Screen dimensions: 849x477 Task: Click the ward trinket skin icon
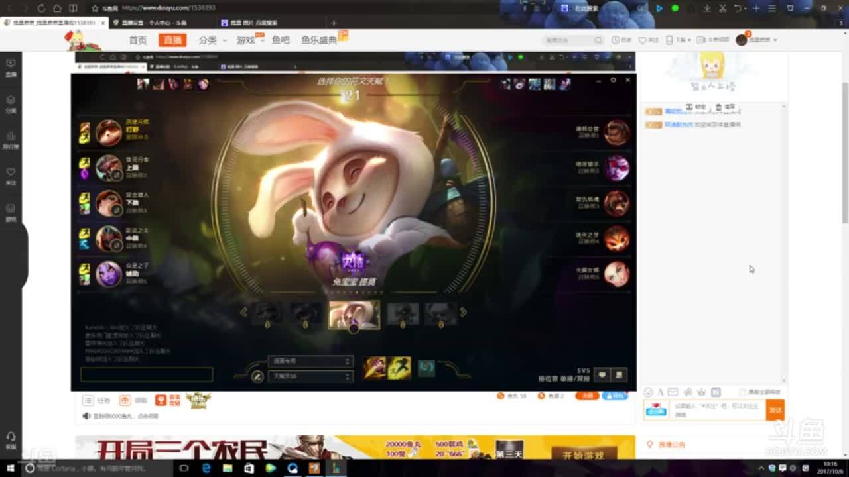426,368
